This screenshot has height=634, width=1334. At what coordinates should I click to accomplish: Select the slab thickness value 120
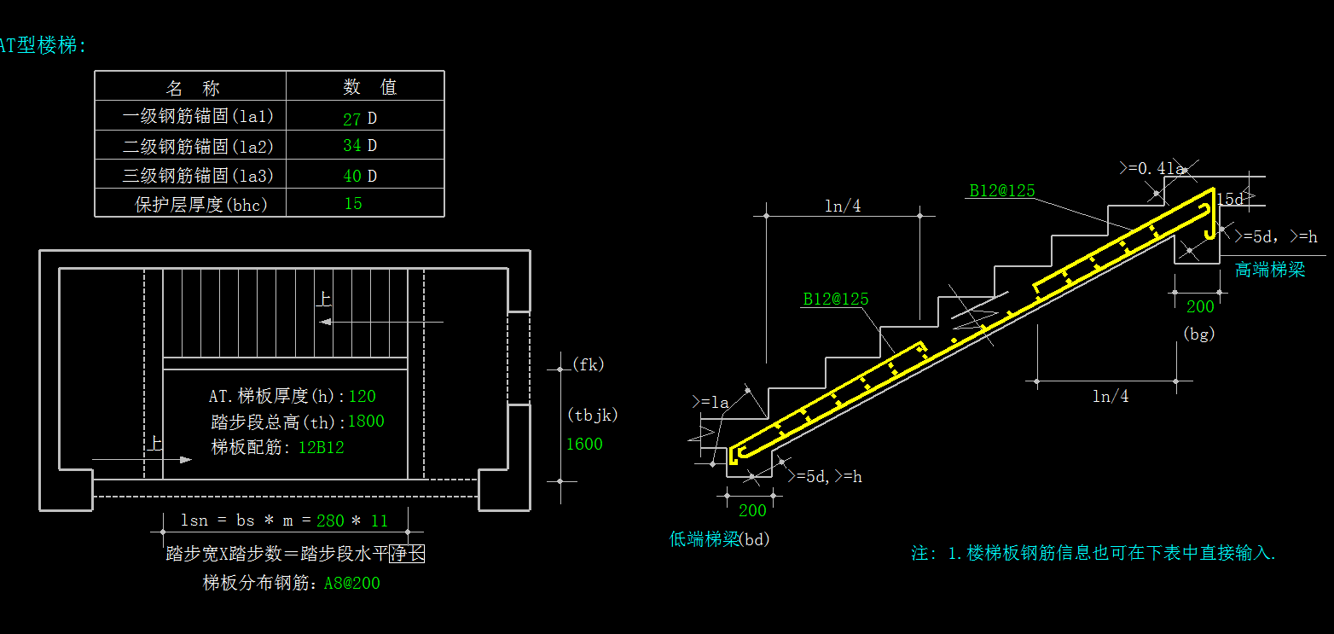362,396
